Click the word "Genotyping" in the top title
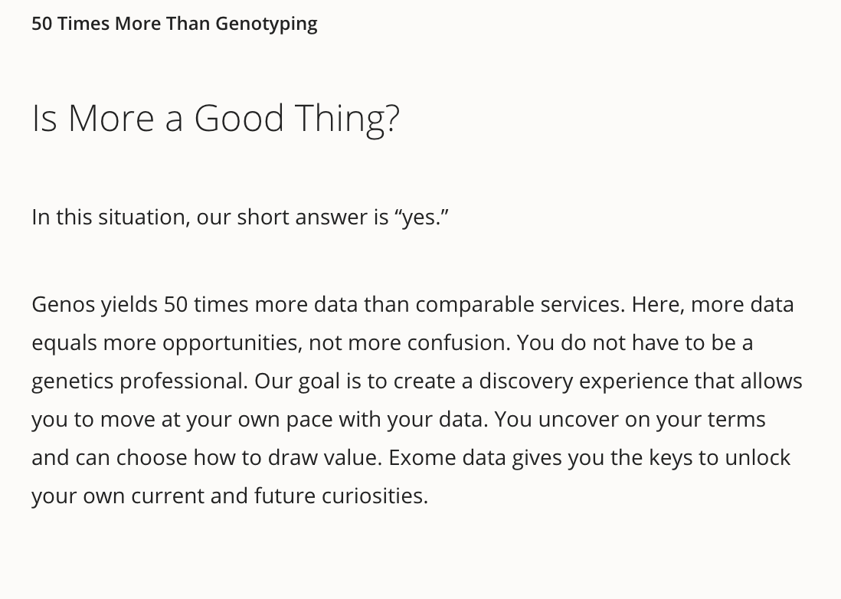Viewport: 841px width, 599px height. tap(267, 25)
